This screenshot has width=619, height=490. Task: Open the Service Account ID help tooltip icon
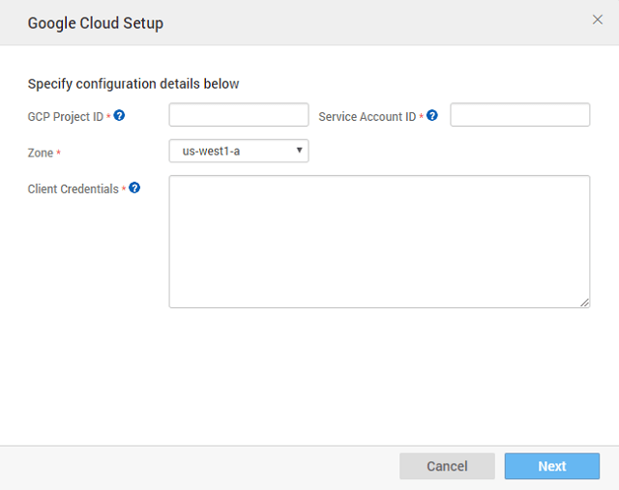432,116
